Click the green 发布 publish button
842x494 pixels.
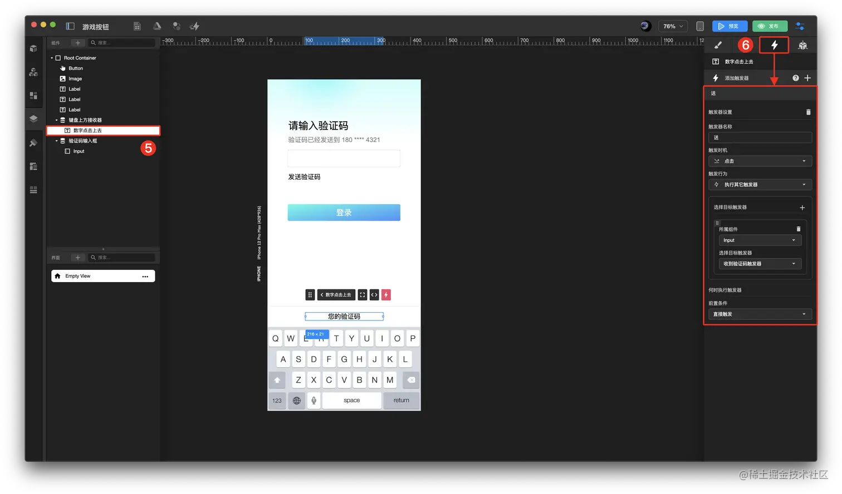[770, 26]
